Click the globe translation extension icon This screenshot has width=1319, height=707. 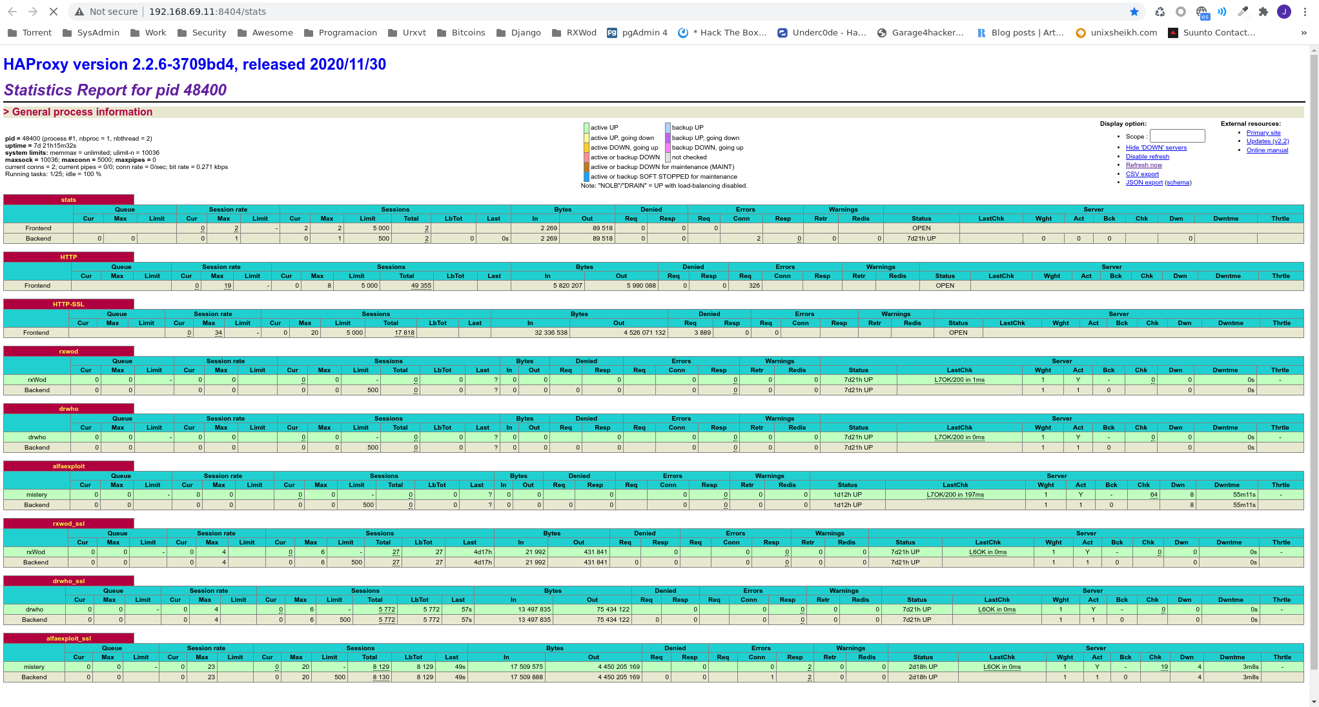point(1201,12)
